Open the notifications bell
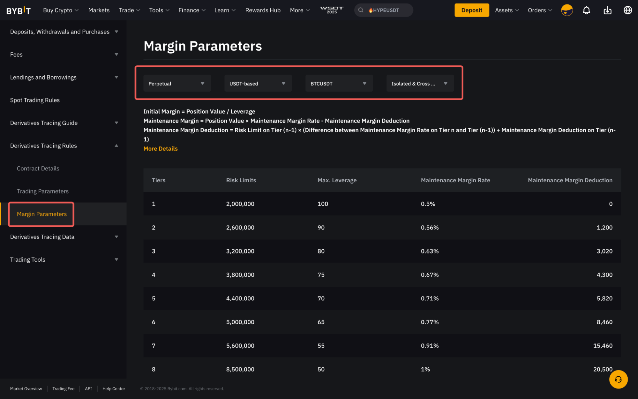Image resolution: width=638 pixels, height=399 pixels. tap(586, 10)
